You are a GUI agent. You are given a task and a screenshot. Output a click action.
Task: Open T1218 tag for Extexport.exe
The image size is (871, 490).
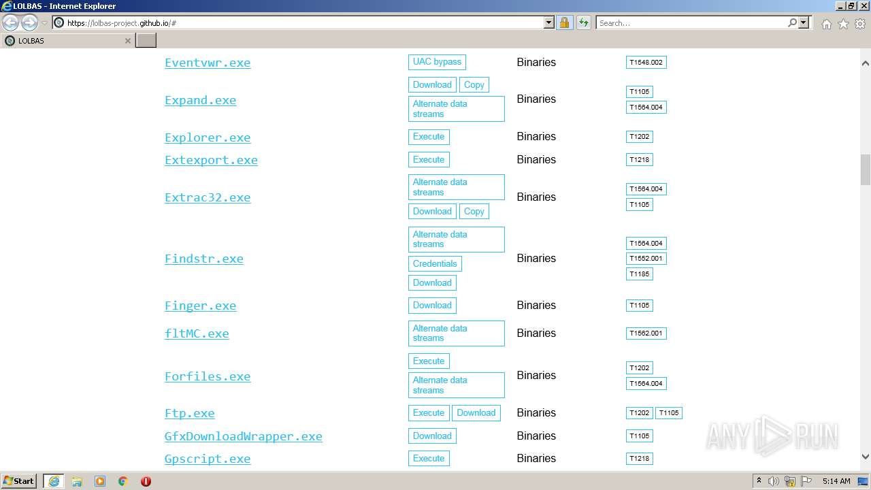point(640,160)
